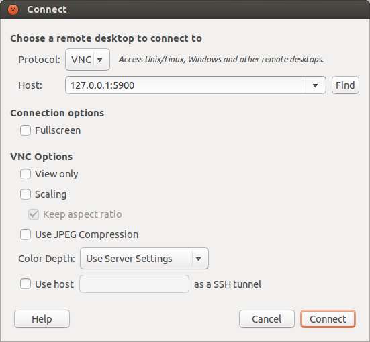370x342 pixels.
Task: Click the Connect window title text
Action: click(x=47, y=9)
